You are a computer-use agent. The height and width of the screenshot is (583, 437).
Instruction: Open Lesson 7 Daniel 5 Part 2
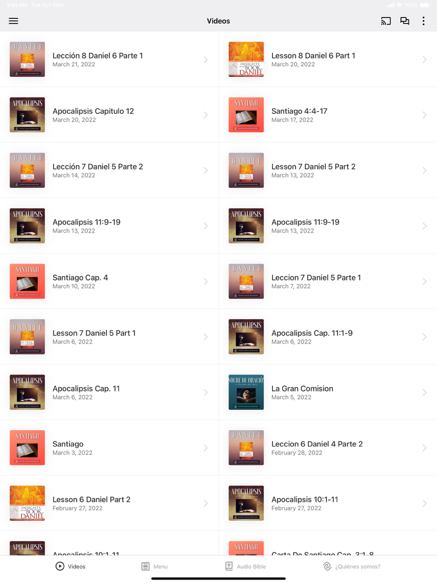328,170
